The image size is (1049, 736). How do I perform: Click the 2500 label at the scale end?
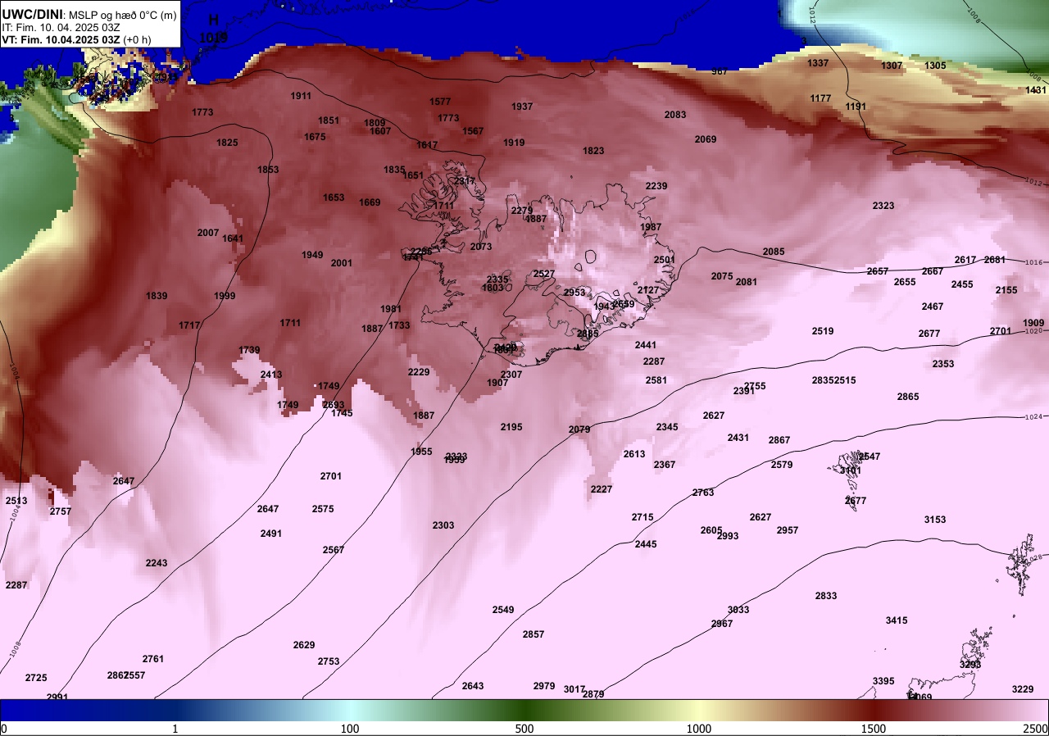tap(1035, 729)
